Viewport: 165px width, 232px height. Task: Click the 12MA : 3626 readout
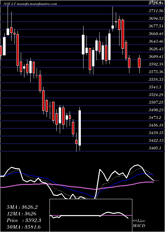tap(21, 214)
